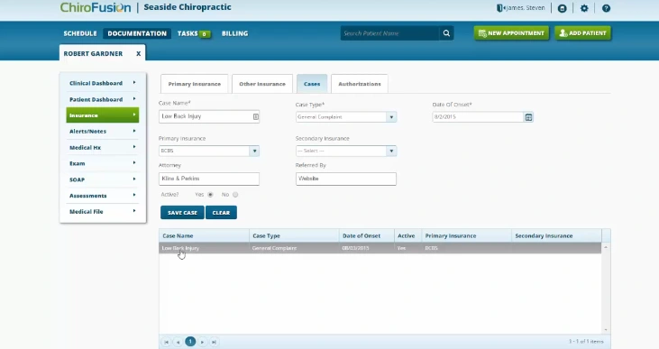Click the print icon in header
The image size is (659, 349).
562,8
